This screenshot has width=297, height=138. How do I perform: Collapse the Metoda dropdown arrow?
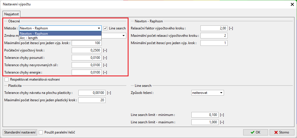[x=99, y=28]
